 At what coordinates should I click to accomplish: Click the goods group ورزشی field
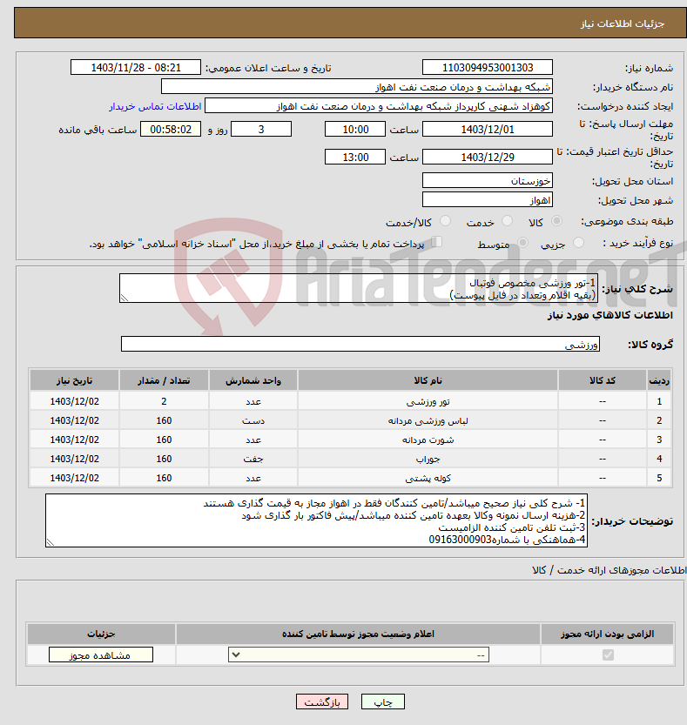tap(360, 345)
